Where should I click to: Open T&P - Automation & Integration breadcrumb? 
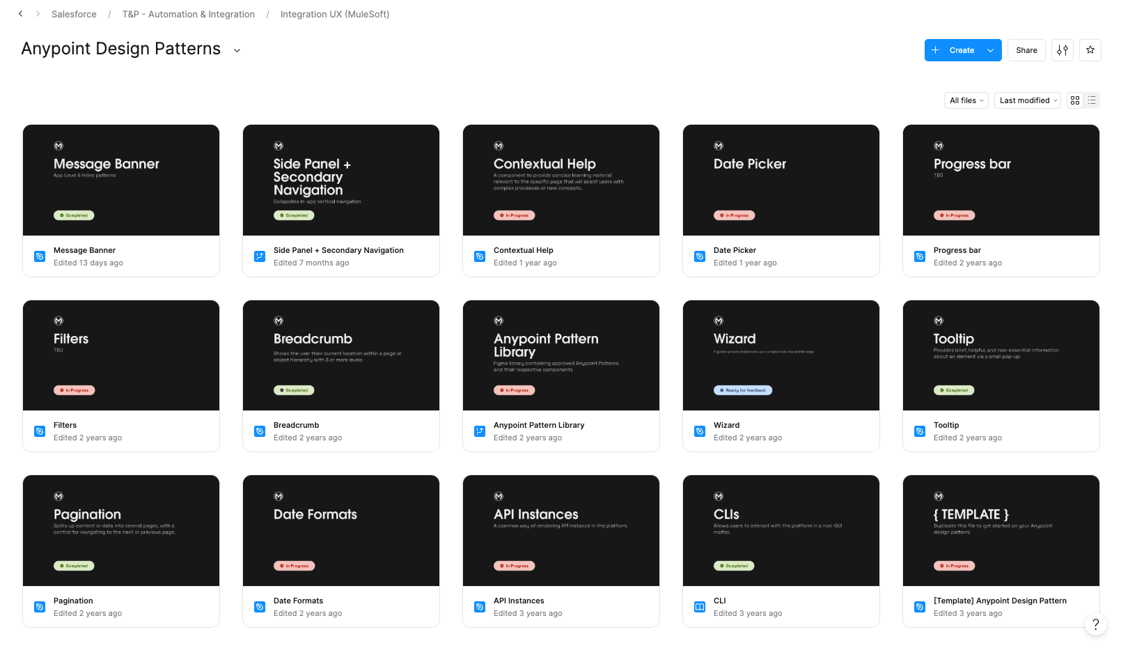[189, 14]
